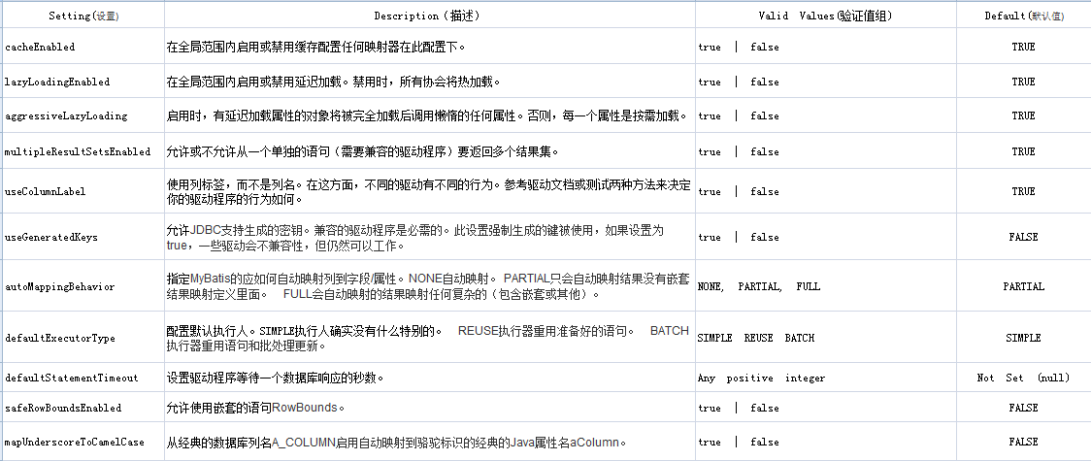Click the description mentioning RowBounds
This screenshot has height=461, width=1091.
click(x=255, y=409)
